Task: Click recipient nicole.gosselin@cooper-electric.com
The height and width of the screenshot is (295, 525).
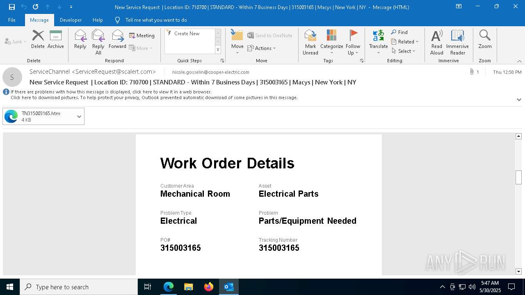Action: [x=211, y=72]
